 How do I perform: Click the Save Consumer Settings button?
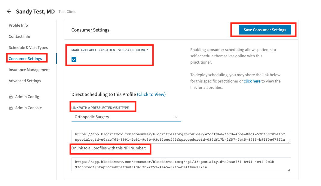[265, 30]
